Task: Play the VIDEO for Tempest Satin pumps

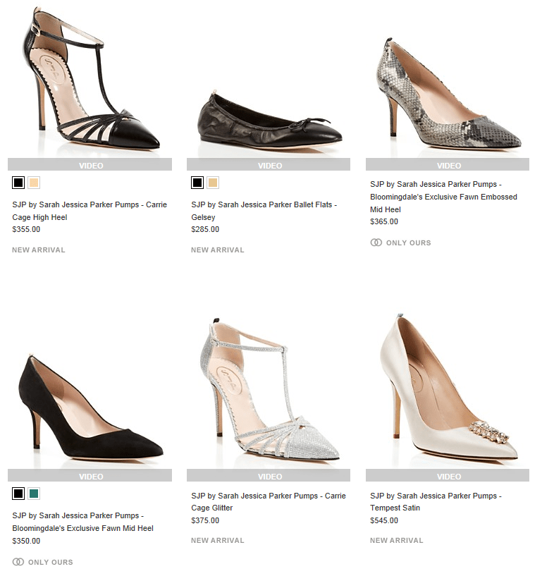Action: tap(449, 475)
